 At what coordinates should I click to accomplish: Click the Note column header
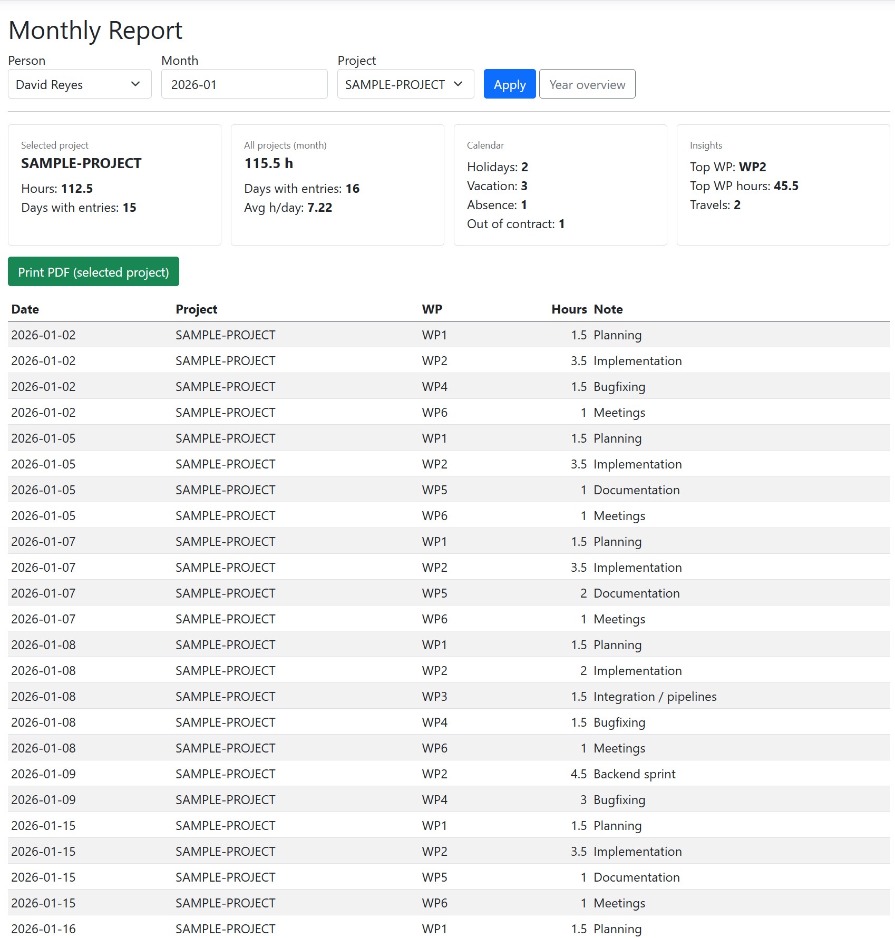coord(608,309)
